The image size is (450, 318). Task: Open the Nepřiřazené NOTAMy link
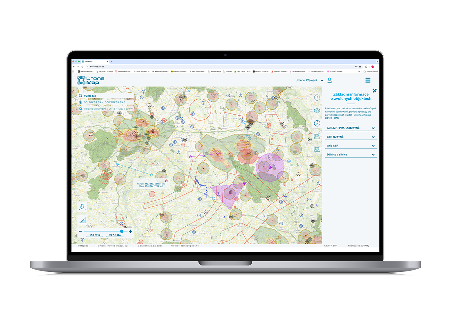click(359, 246)
